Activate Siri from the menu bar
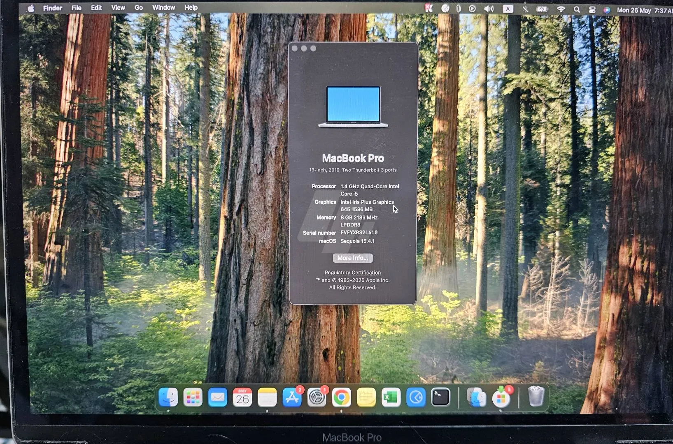 coord(606,10)
